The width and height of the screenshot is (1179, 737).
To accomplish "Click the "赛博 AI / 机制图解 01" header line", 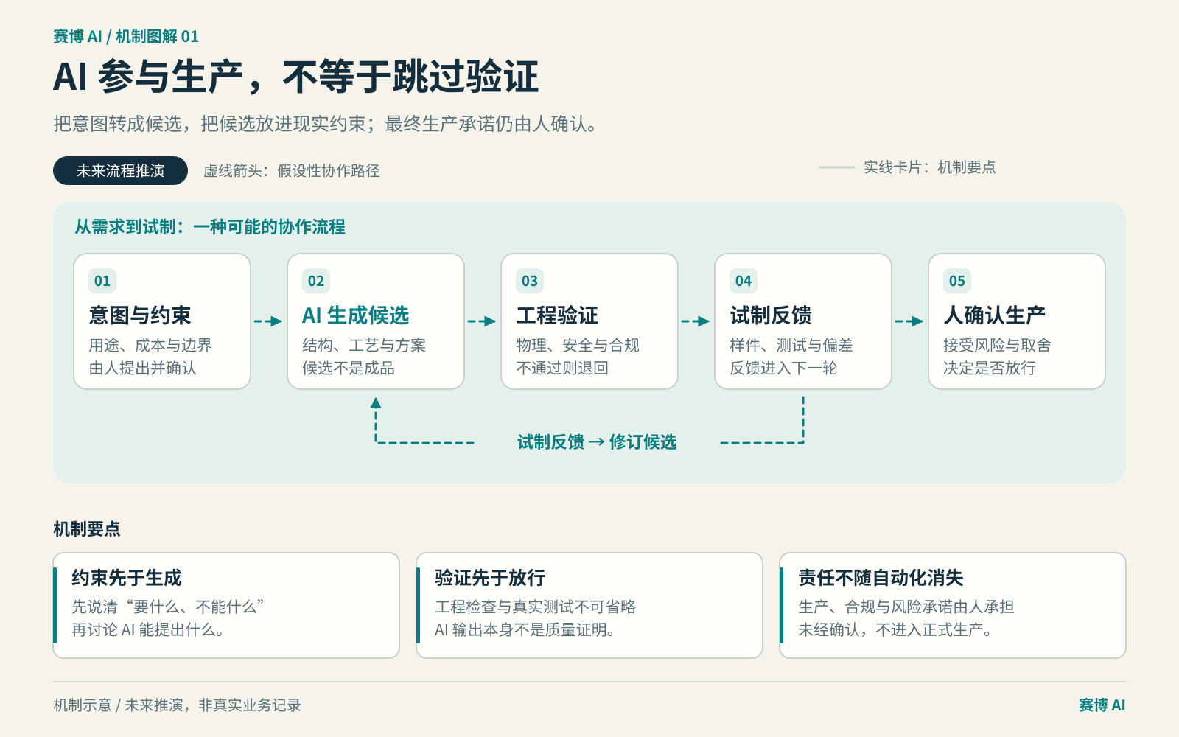I will point(126,36).
